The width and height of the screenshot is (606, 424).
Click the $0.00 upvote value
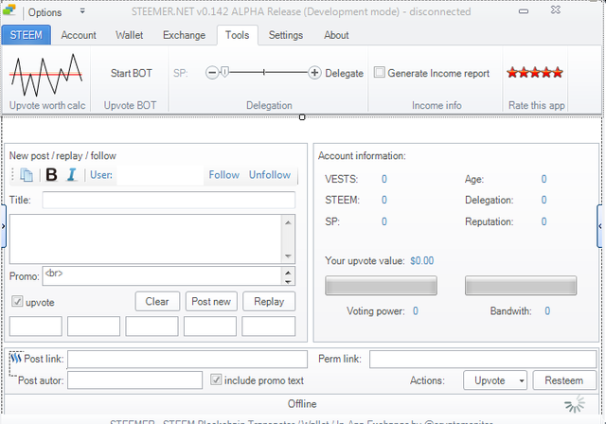tap(422, 260)
